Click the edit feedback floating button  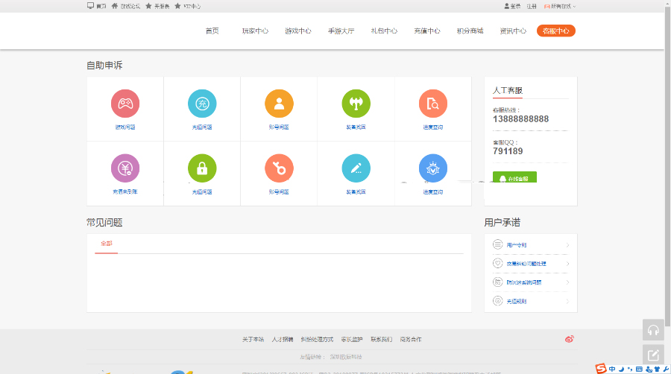tap(653, 355)
